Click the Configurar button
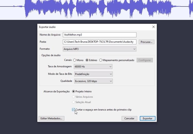This screenshot has height=134, width=193. coord(145,60)
